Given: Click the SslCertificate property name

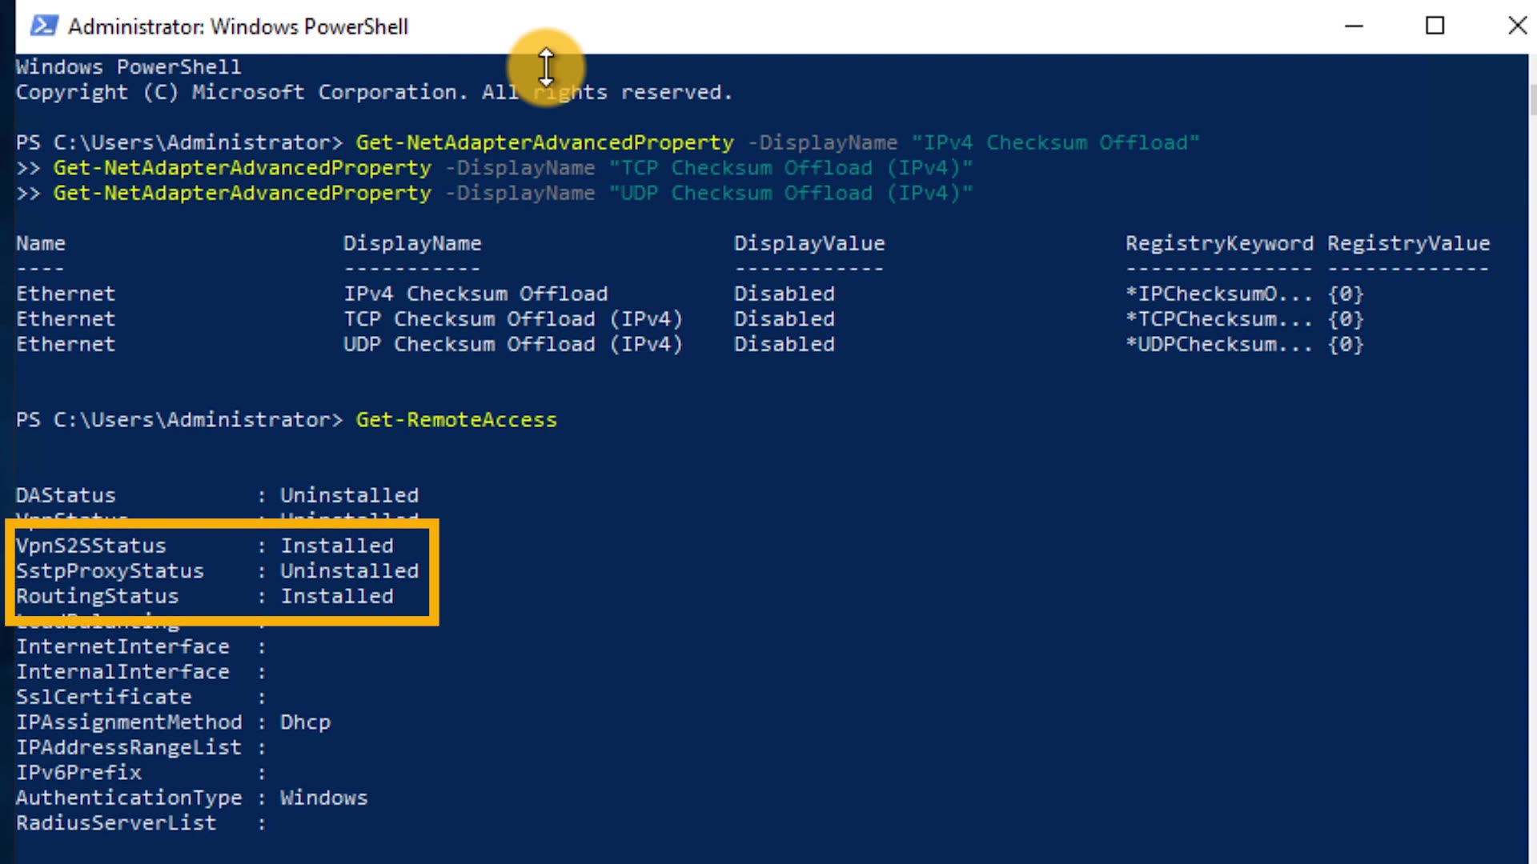Looking at the screenshot, I should [103, 697].
